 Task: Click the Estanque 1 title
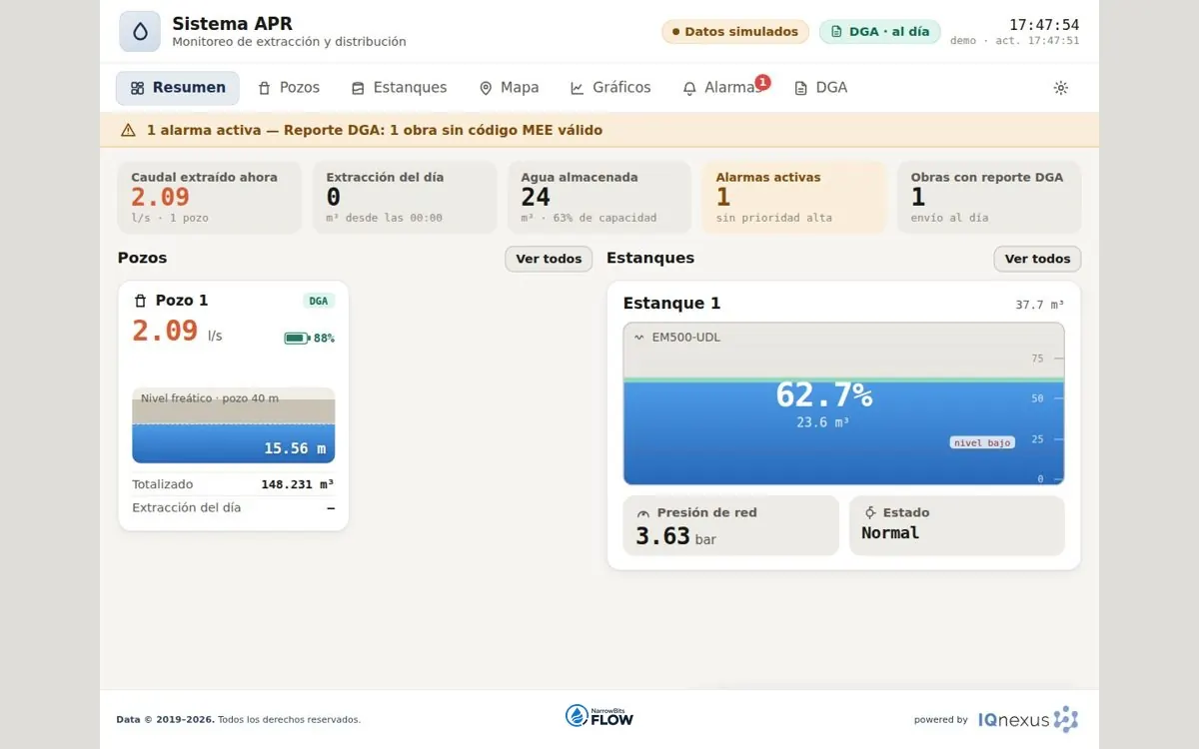[671, 304]
